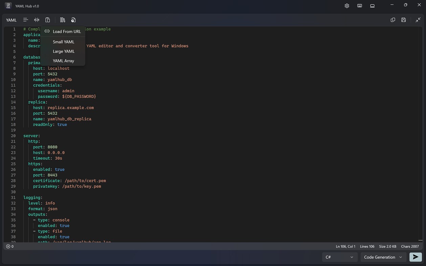Click the format json value
Image resolution: width=426 pixels, height=266 pixels.
pyautogui.click(x=52, y=209)
